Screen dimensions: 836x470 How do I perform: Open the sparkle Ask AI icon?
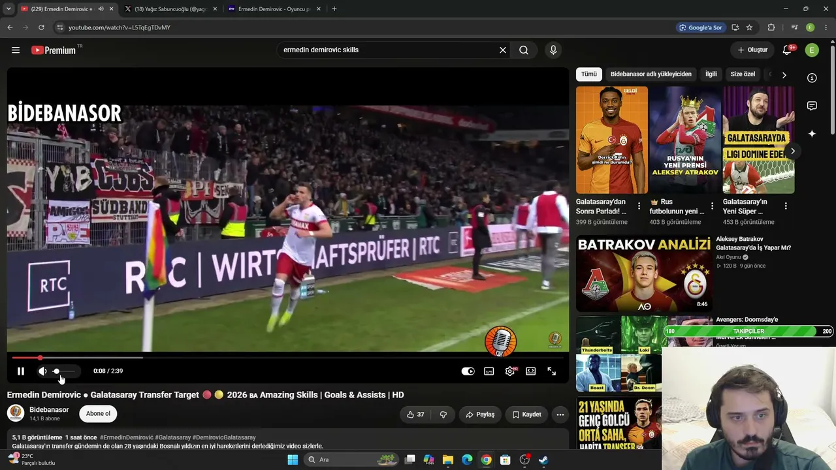tap(812, 134)
